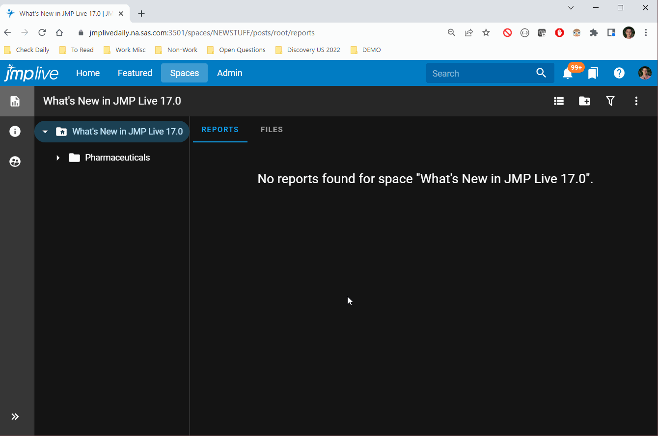Switch to the FILES tab
This screenshot has width=658, height=436.
click(272, 129)
